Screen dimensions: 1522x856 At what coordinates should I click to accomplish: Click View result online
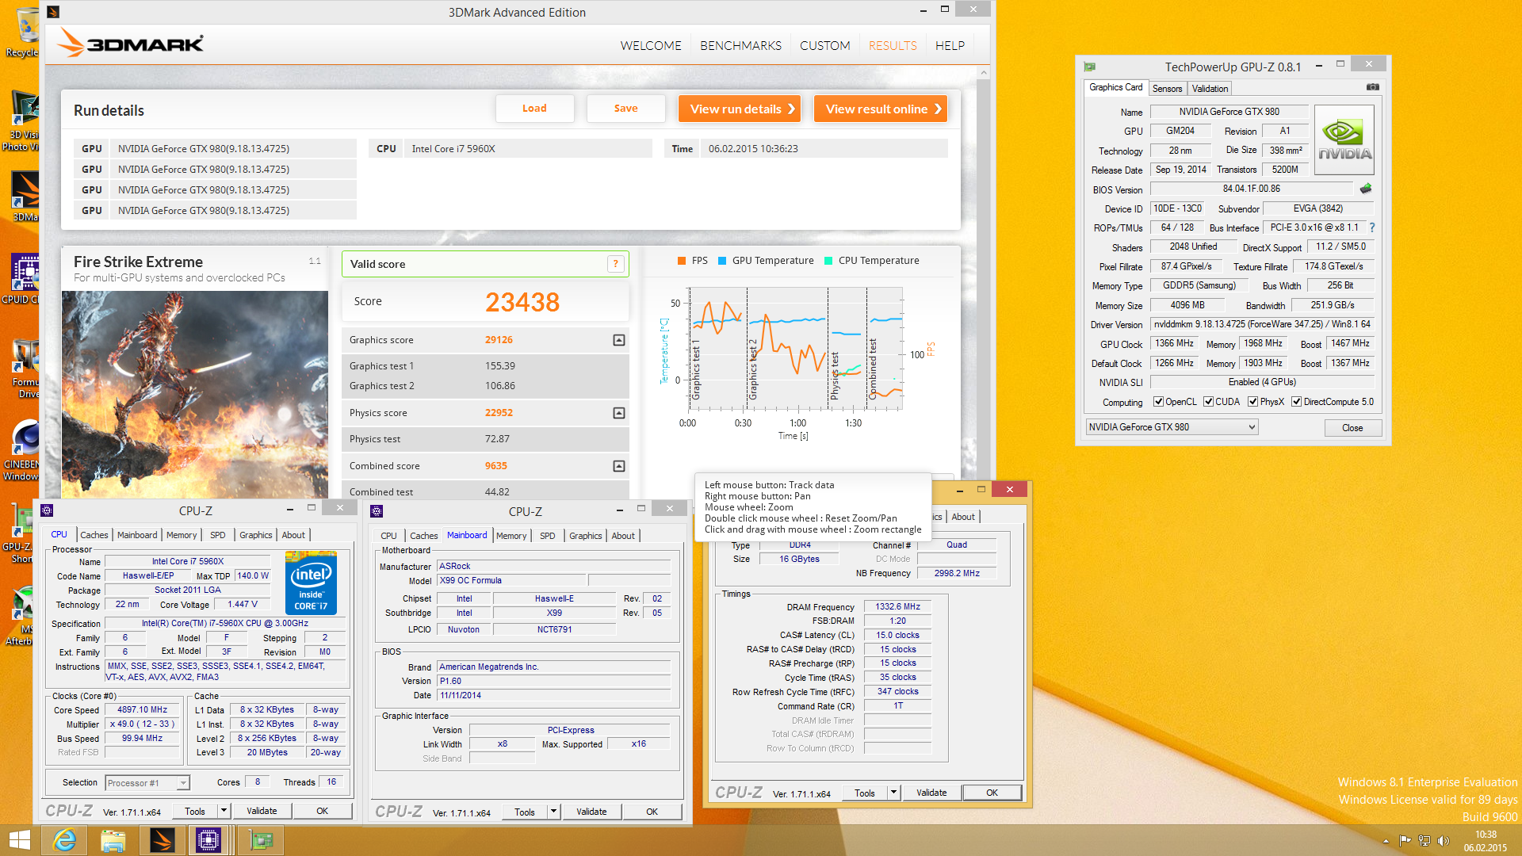tap(880, 109)
